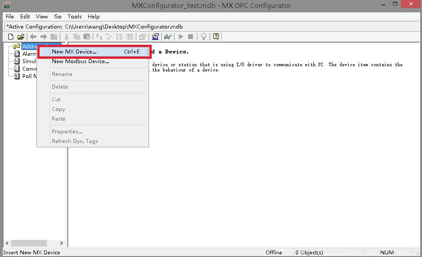Click the MX OPC application icon in the title bar
Viewport: 422px width, 257px height.
click(7, 5)
